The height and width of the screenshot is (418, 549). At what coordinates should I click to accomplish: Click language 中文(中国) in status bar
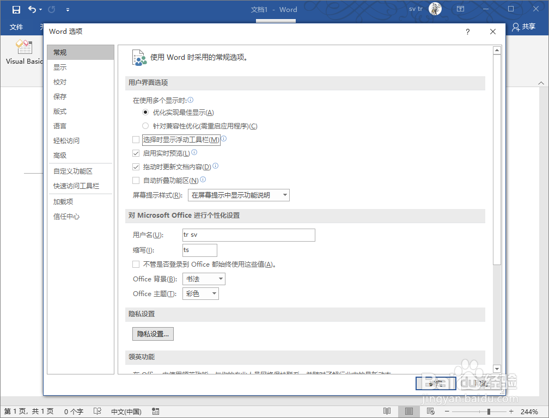(x=126, y=411)
